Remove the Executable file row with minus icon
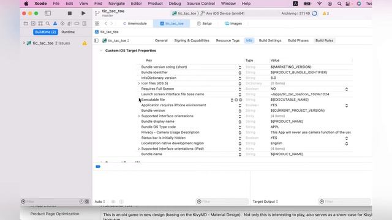 point(241,100)
